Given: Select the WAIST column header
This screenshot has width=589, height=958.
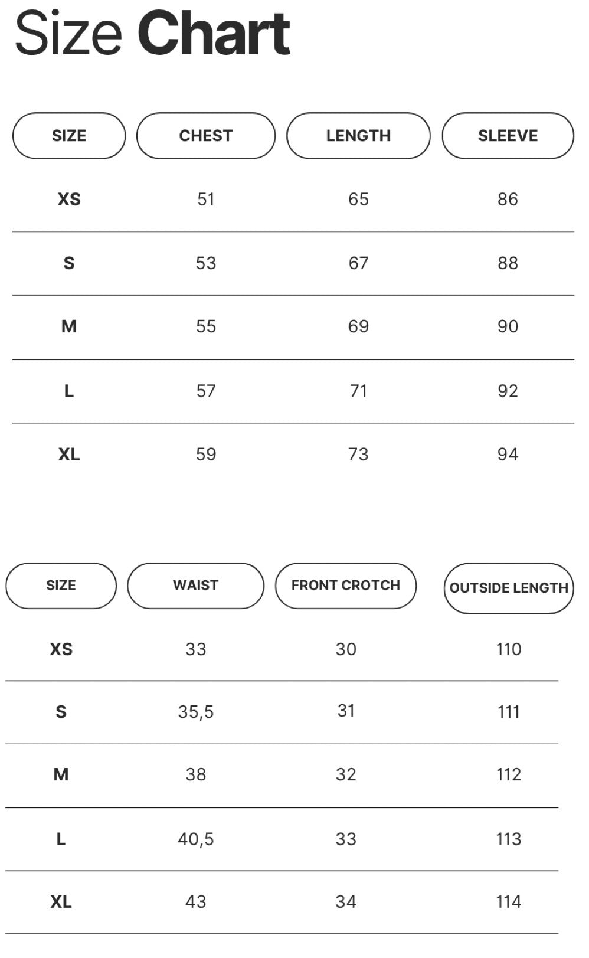Looking at the screenshot, I should (x=195, y=586).
